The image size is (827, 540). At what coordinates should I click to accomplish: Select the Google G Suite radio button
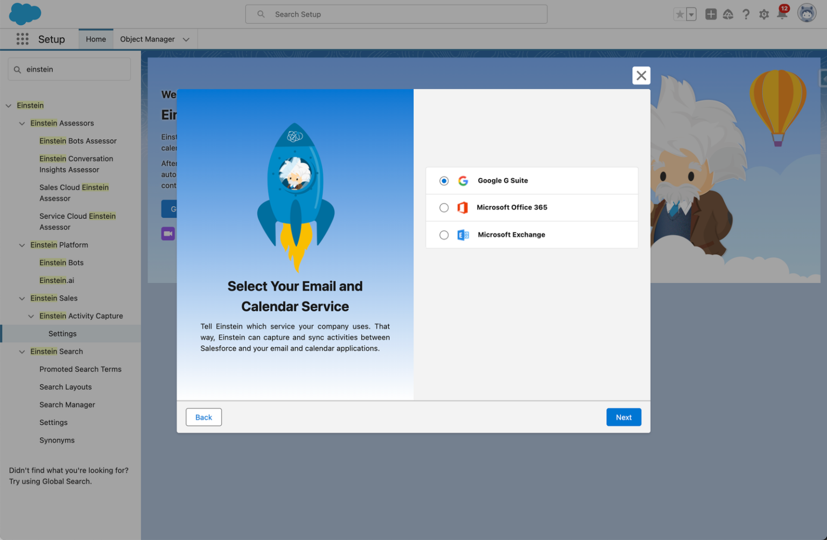click(x=444, y=181)
